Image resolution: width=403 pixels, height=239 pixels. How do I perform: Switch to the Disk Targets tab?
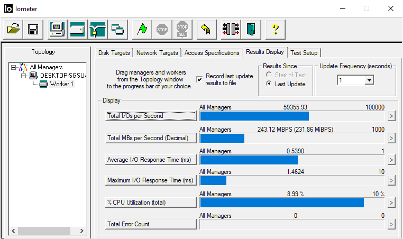[x=114, y=53]
